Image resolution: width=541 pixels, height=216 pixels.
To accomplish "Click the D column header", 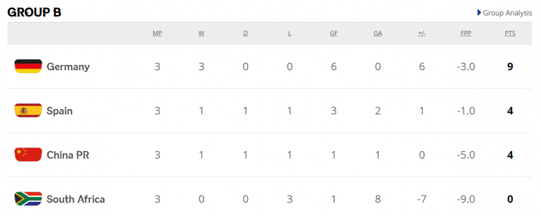I will (x=245, y=34).
